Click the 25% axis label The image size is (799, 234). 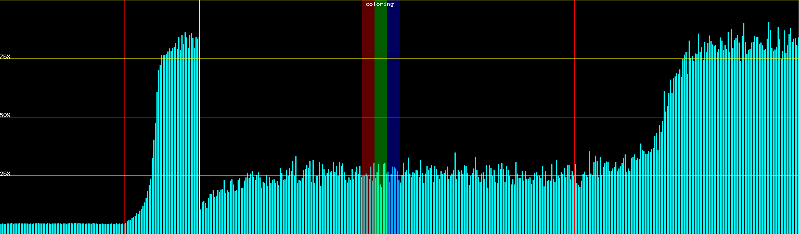tap(5, 174)
